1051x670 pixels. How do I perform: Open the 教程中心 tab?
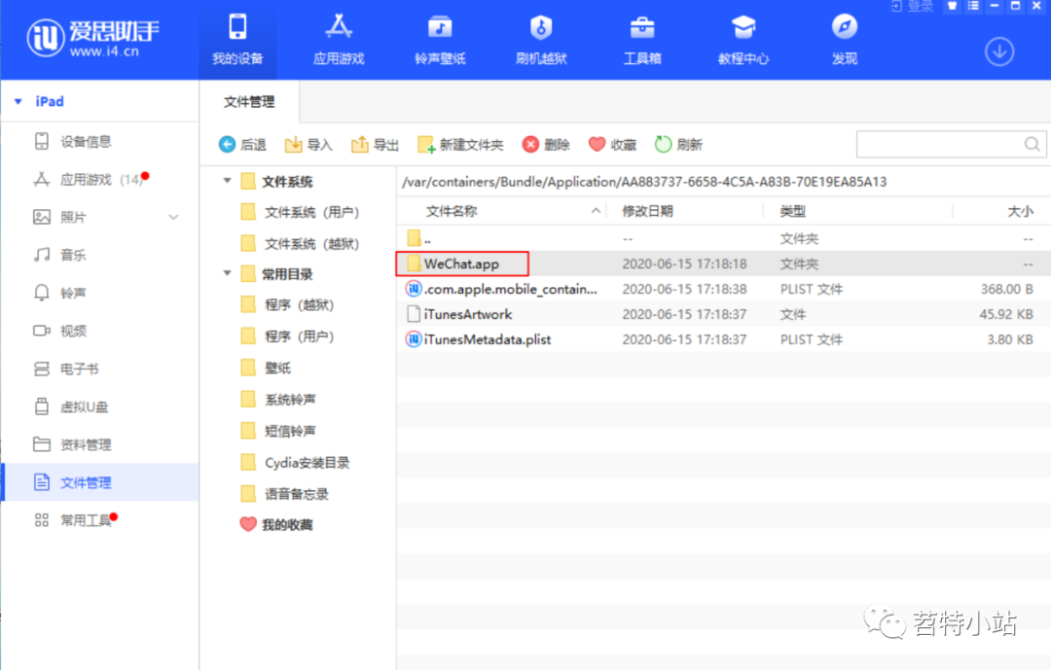tap(743, 40)
